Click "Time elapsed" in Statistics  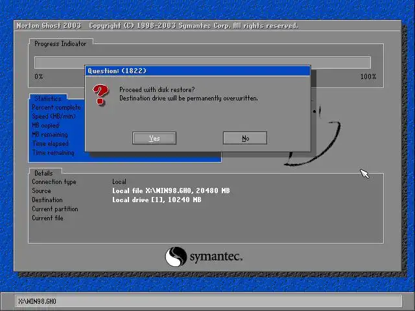(51, 144)
